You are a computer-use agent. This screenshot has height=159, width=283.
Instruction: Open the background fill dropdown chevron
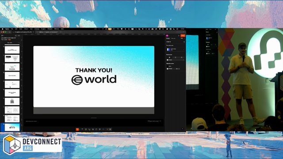point(184,60)
